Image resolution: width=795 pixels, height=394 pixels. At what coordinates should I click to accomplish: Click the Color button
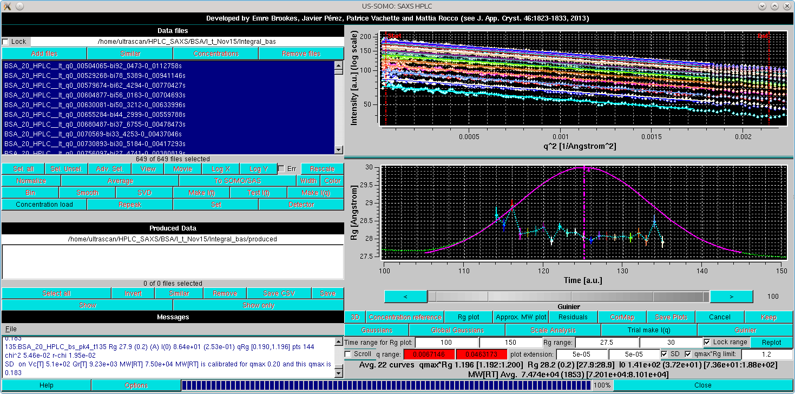click(332, 181)
